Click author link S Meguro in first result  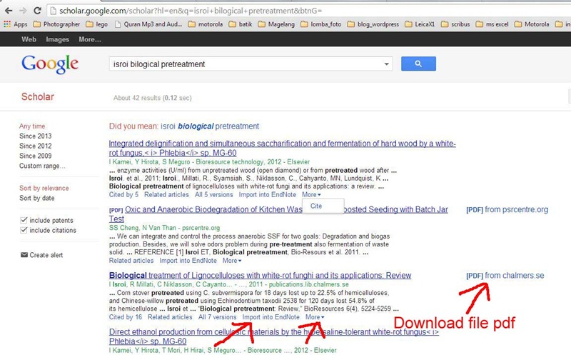[176, 162]
